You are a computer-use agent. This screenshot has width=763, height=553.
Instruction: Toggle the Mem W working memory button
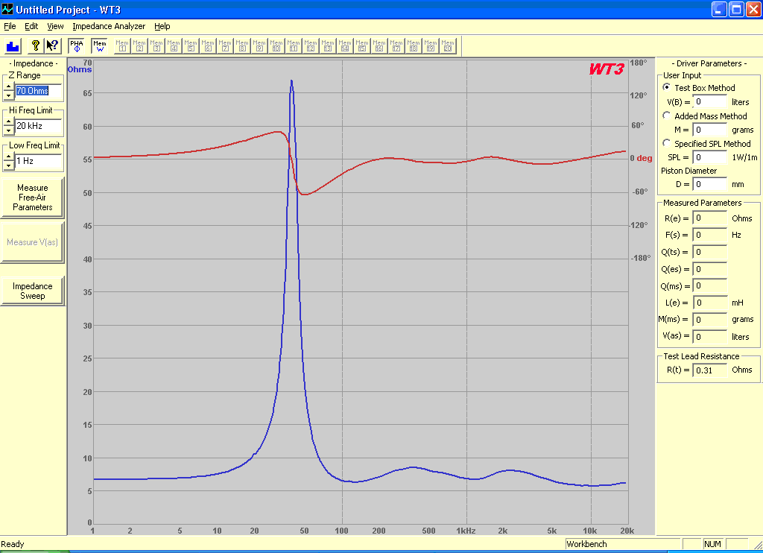(x=100, y=45)
